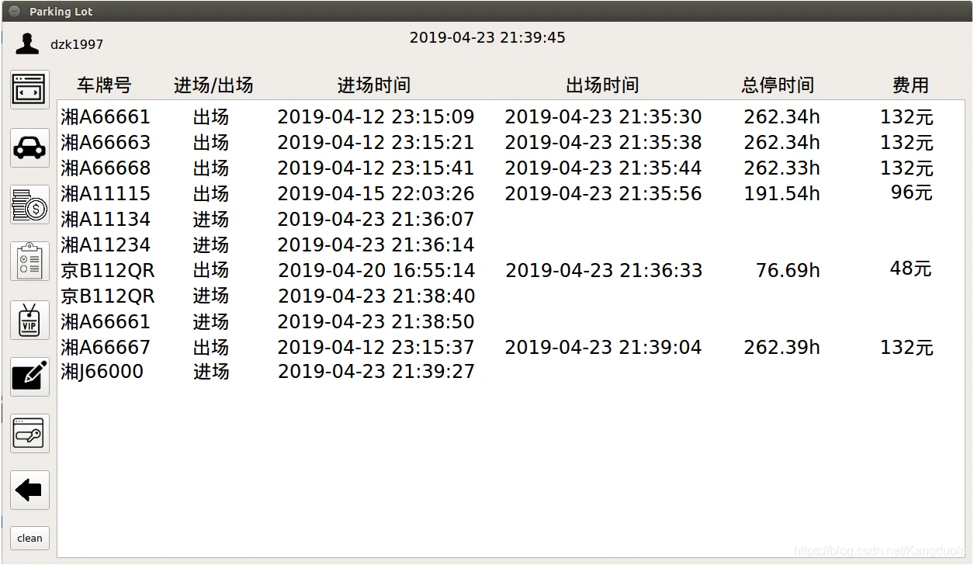Select the 京B112QR 出场 record with 48元
Screen dimensions: 974x565
point(497,270)
